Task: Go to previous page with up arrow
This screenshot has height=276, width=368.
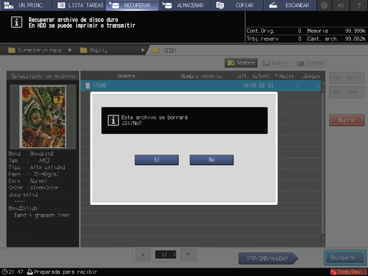Action: (x=143, y=255)
